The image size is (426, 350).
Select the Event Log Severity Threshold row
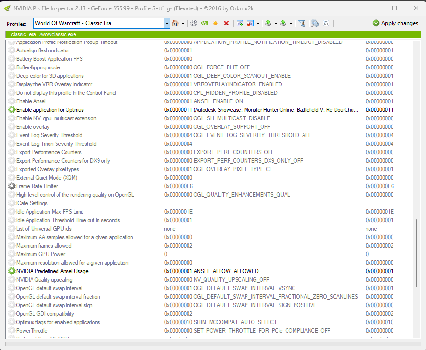pyautogui.click(x=209, y=135)
